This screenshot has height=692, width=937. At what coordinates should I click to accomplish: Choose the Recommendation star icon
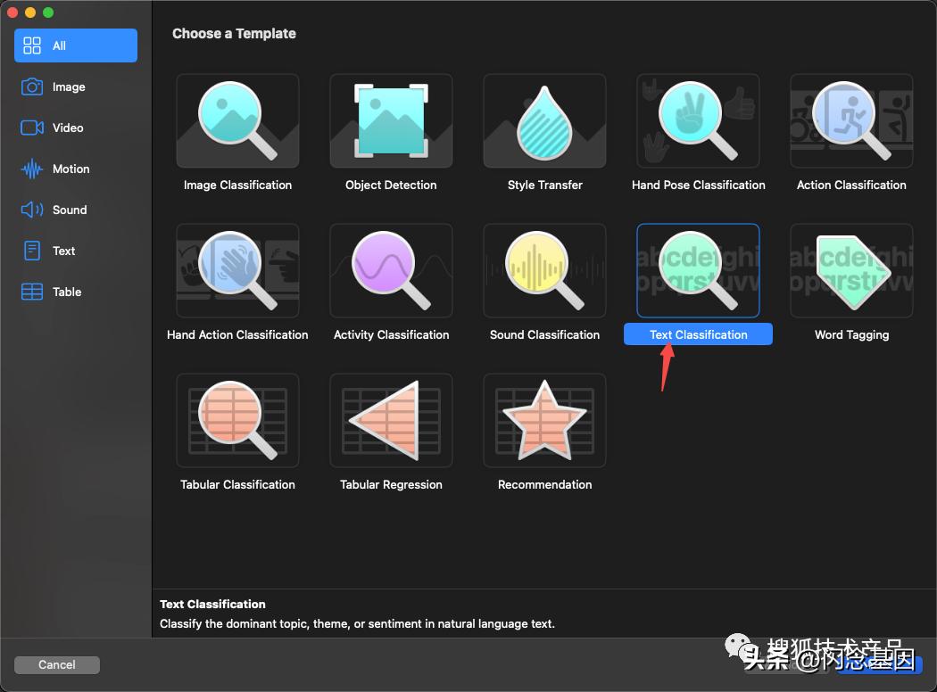point(544,421)
